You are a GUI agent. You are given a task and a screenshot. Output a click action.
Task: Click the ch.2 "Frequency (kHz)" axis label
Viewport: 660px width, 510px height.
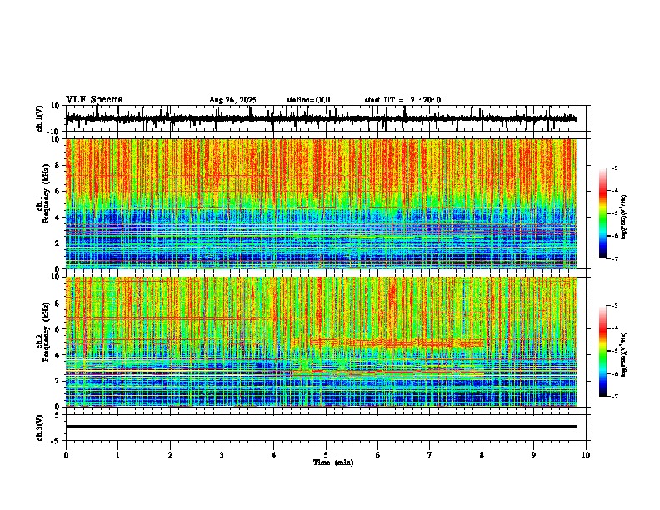point(46,331)
